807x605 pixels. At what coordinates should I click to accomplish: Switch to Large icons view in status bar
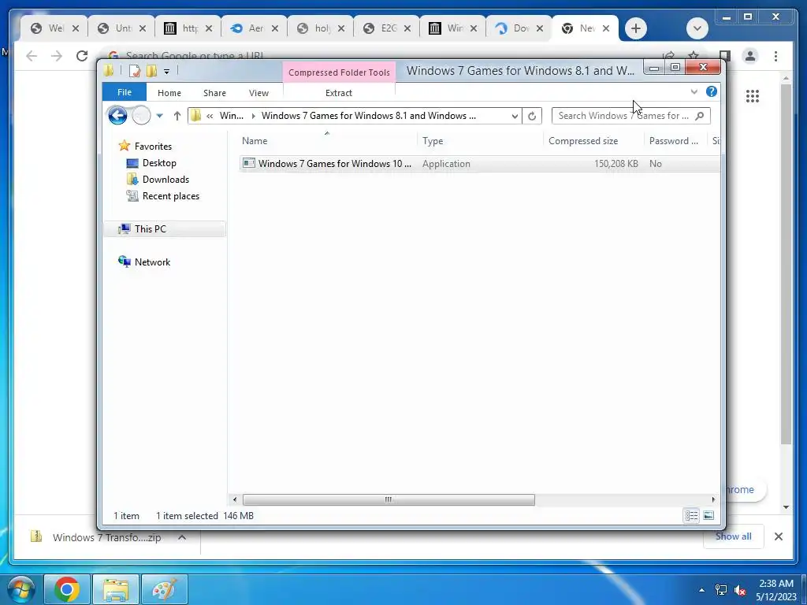tap(708, 515)
